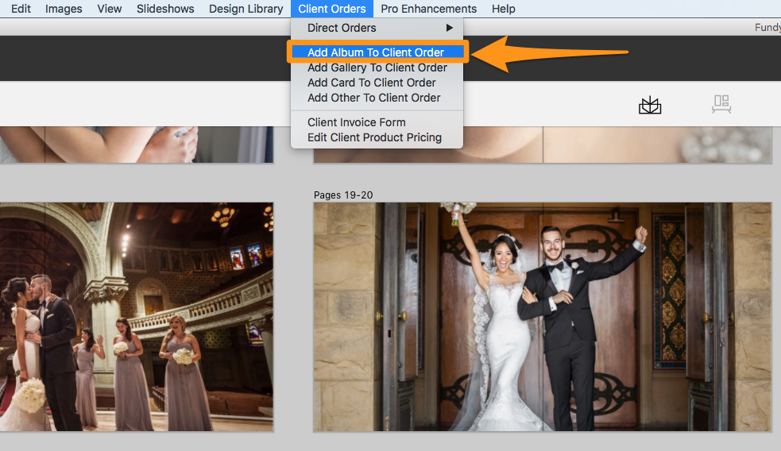This screenshot has height=451, width=781.
Task: Select the Pages 19-20 spread thumbnail
Action: pos(542,317)
